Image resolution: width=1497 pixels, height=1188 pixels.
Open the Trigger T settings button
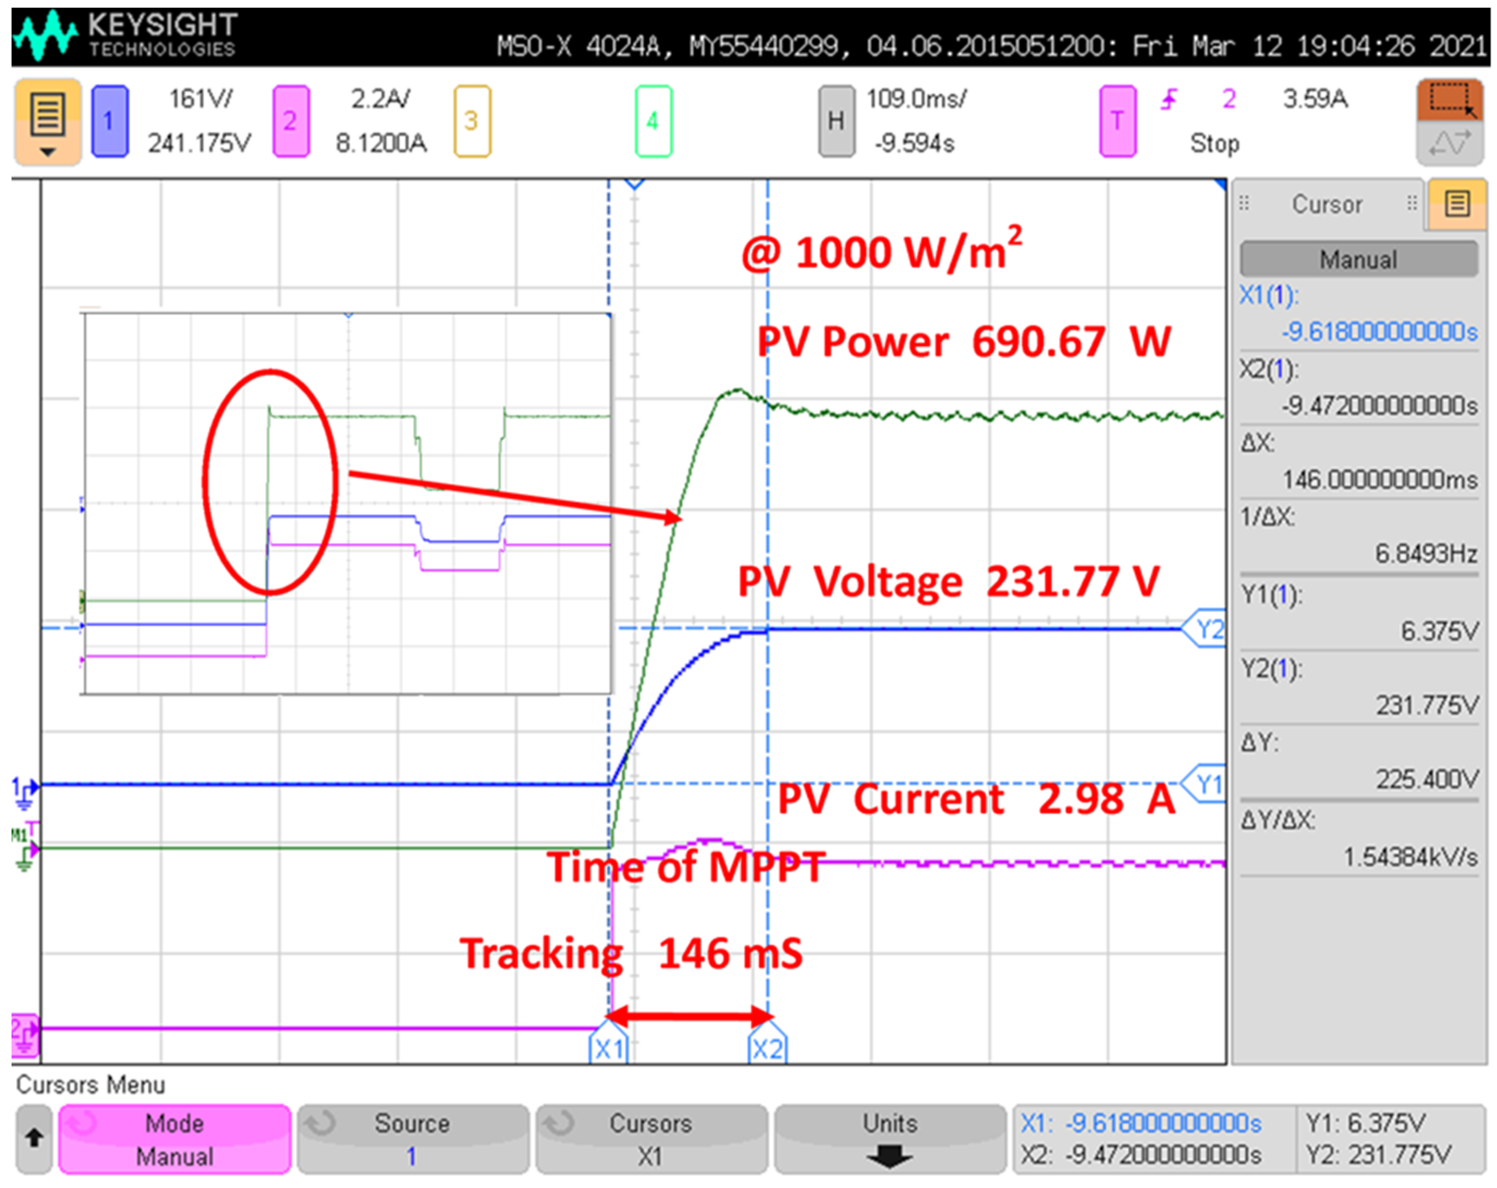coord(1117,122)
